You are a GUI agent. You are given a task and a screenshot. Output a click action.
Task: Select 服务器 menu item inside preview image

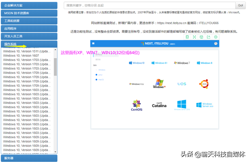(98, 60)
